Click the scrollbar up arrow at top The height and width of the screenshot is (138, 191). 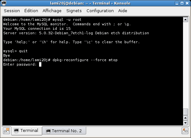[x=186, y=20]
